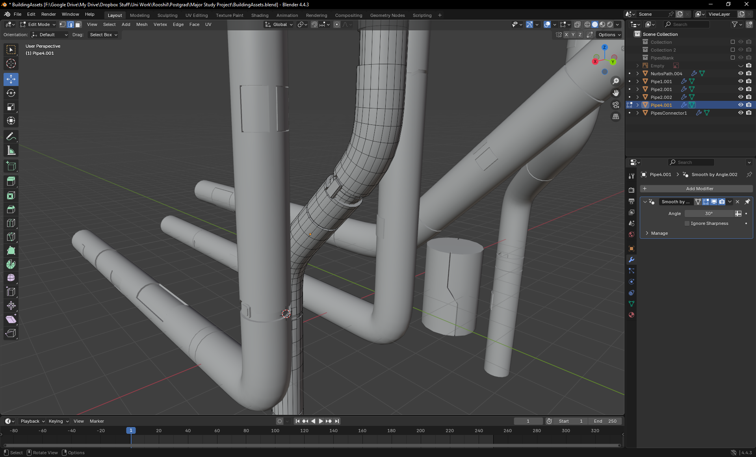756x457 pixels.
Task: Hide Pipe2.002 with its eye icon
Action: (741, 97)
